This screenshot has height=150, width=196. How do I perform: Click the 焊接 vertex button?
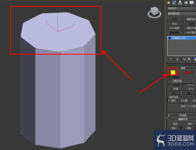pyautogui.click(x=189, y=128)
